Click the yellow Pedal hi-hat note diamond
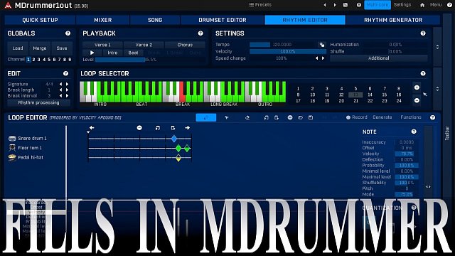Image resolution: width=455 pixels, height=256 pixels. pyautogui.click(x=178, y=158)
